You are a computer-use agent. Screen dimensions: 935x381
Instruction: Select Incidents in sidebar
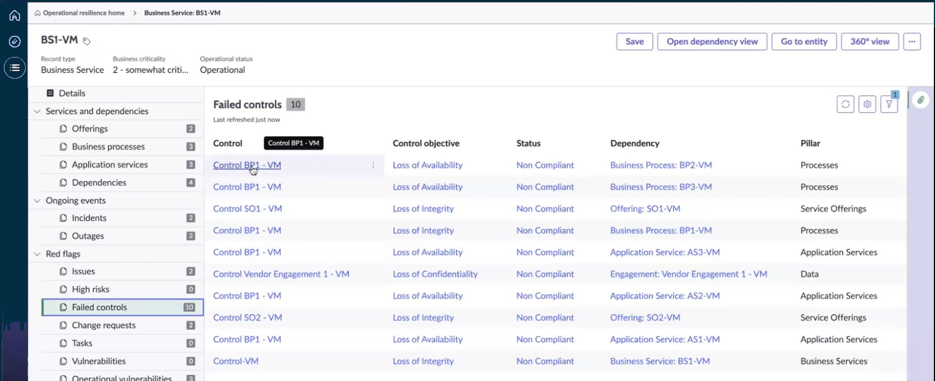pyautogui.click(x=122, y=218)
